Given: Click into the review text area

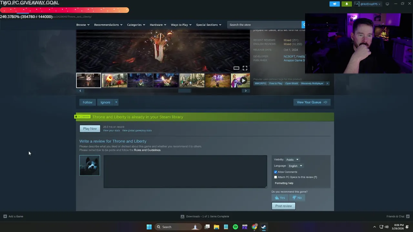Looking at the screenshot, I should click(185, 171).
